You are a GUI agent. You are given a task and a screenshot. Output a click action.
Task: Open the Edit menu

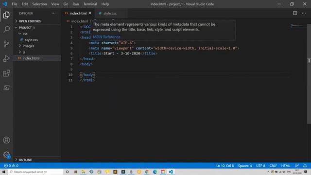(25, 4)
